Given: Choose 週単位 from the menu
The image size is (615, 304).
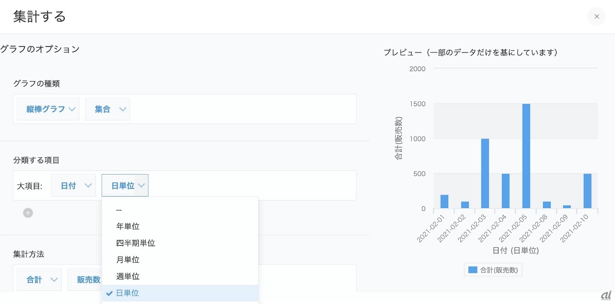Looking at the screenshot, I should (128, 277).
